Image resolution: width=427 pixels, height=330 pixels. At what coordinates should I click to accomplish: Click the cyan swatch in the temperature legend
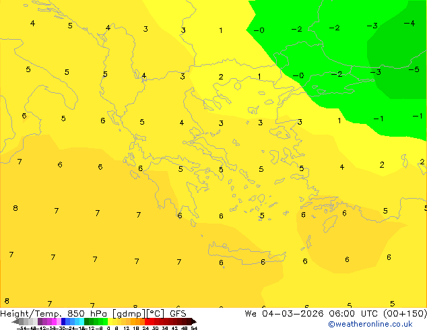coord(81,321)
